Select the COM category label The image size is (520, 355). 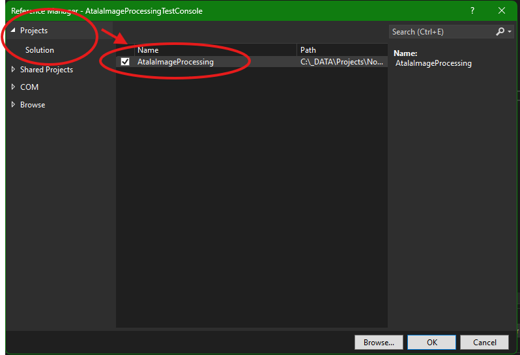click(x=29, y=87)
